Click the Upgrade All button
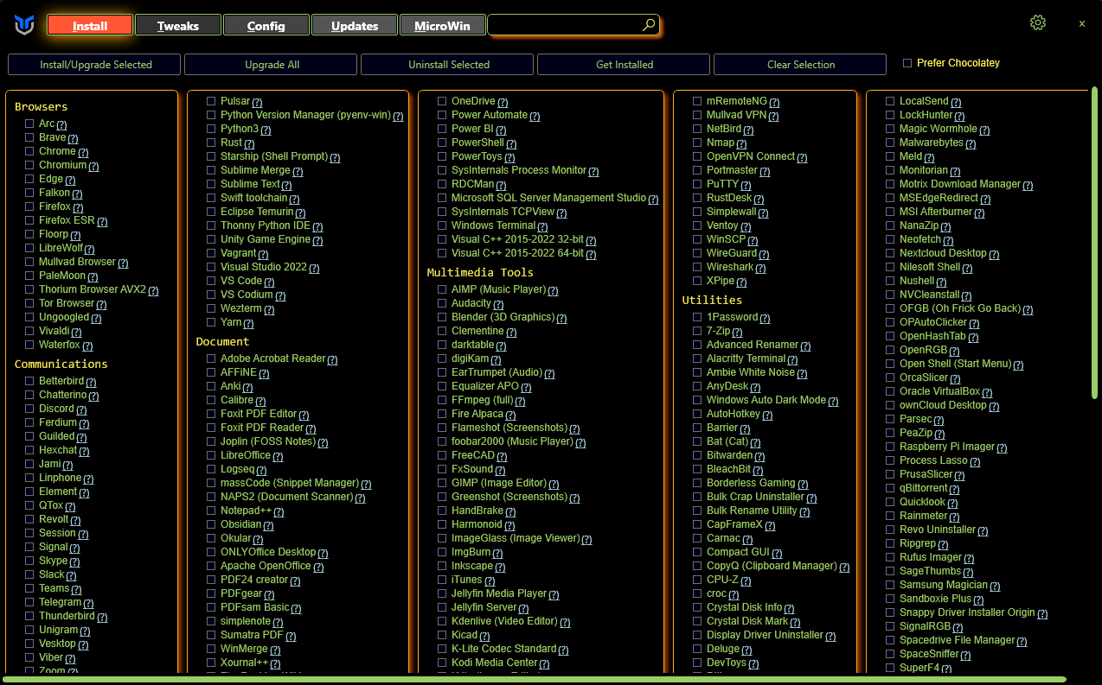 270,64
